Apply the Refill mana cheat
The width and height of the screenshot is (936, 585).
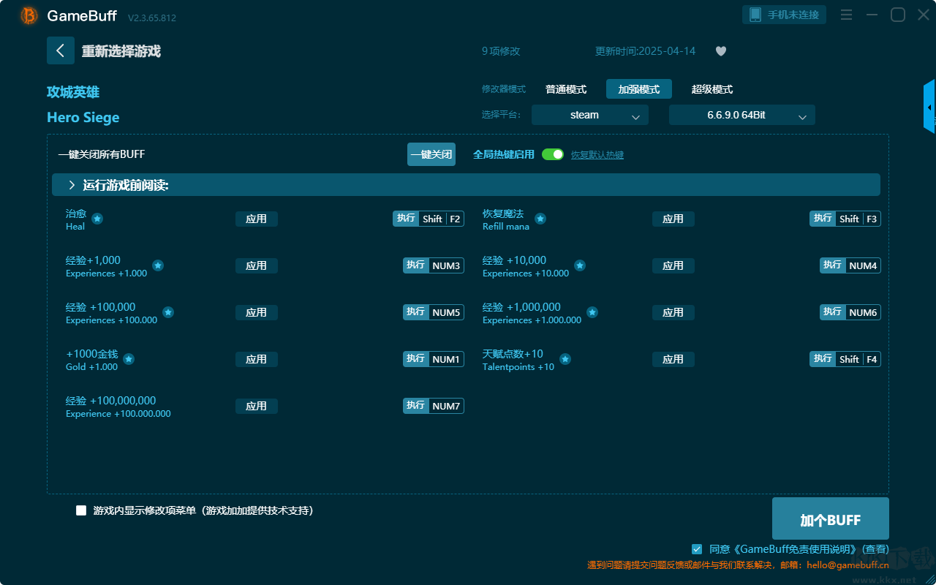coord(673,219)
